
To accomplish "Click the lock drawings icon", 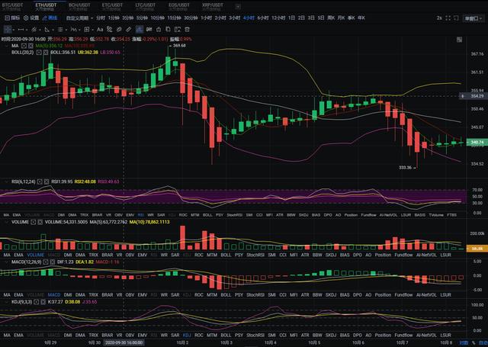I will tap(159, 30).
